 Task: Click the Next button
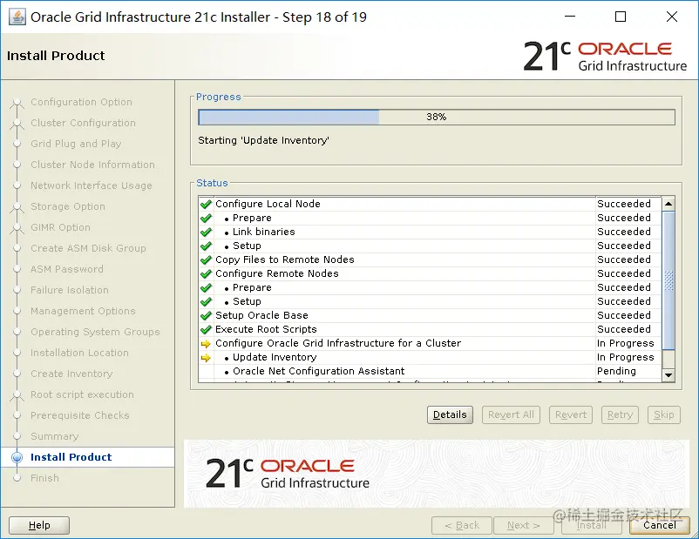tap(523, 525)
